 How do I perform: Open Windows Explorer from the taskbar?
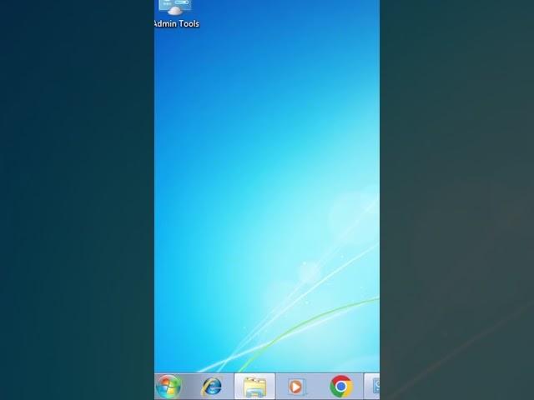point(254,387)
